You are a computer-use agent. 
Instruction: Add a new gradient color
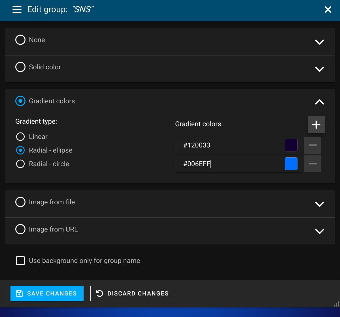click(x=316, y=125)
